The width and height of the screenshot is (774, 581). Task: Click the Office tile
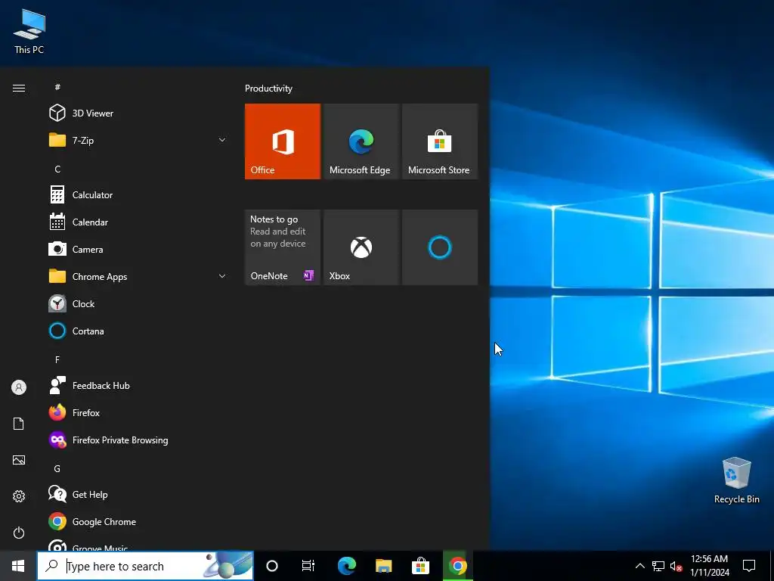(x=283, y=141)
